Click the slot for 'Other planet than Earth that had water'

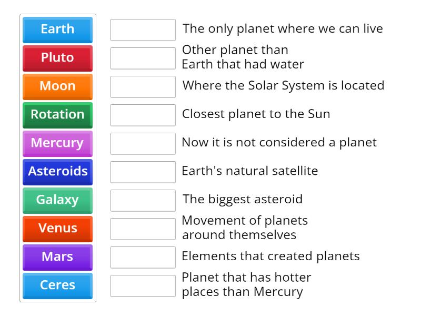(143, 58)
